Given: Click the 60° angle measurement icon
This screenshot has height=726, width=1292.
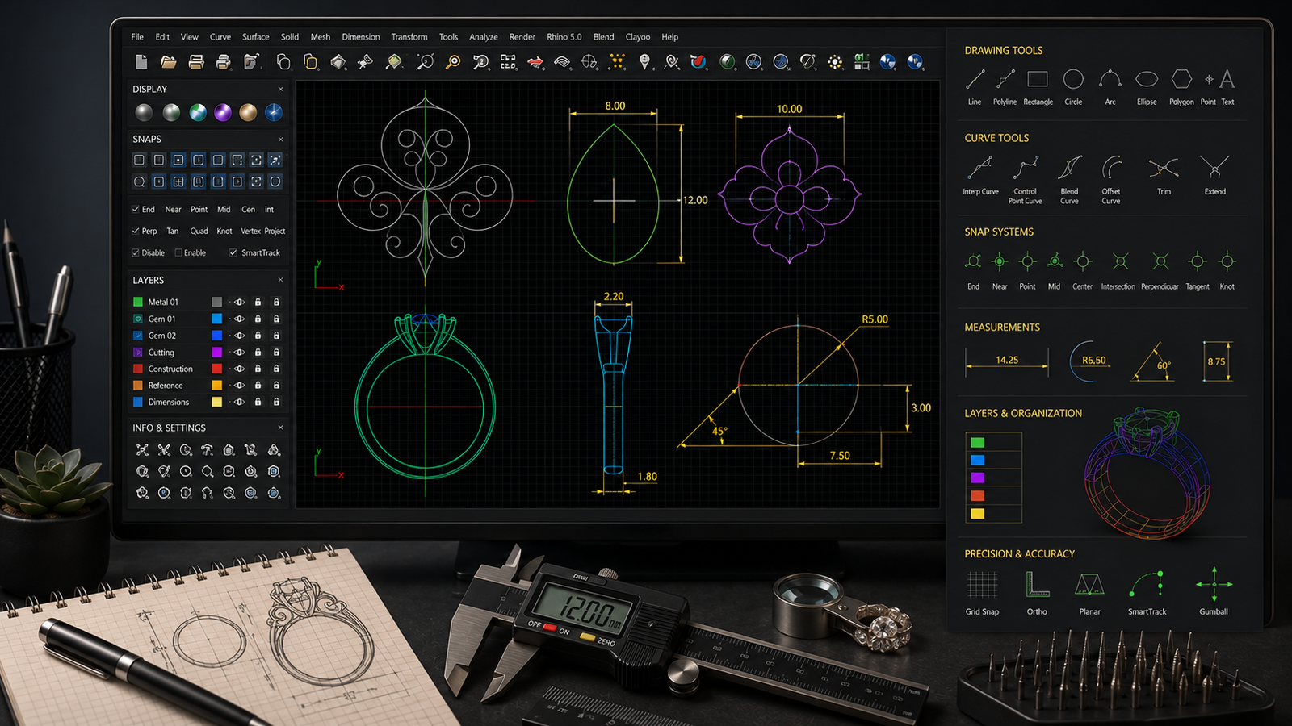Looking at the screenshot, I should coord(1151,361).
